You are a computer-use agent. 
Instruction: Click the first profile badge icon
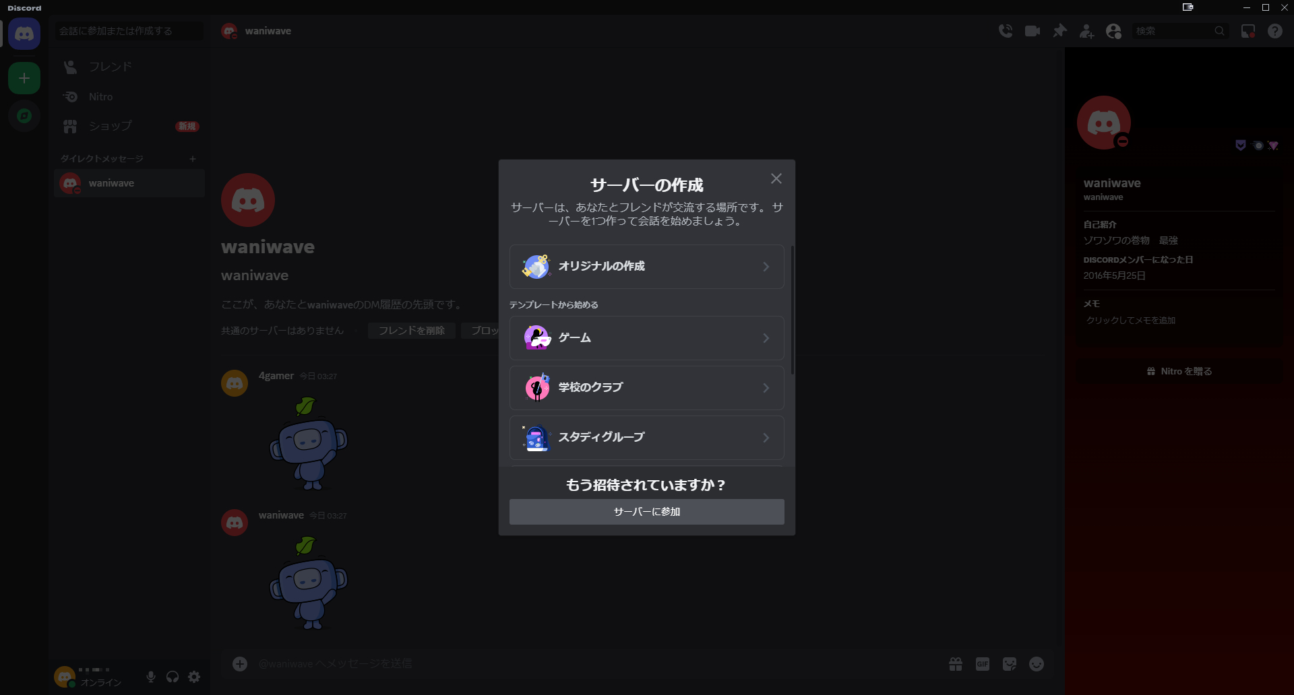(1241, 145)
